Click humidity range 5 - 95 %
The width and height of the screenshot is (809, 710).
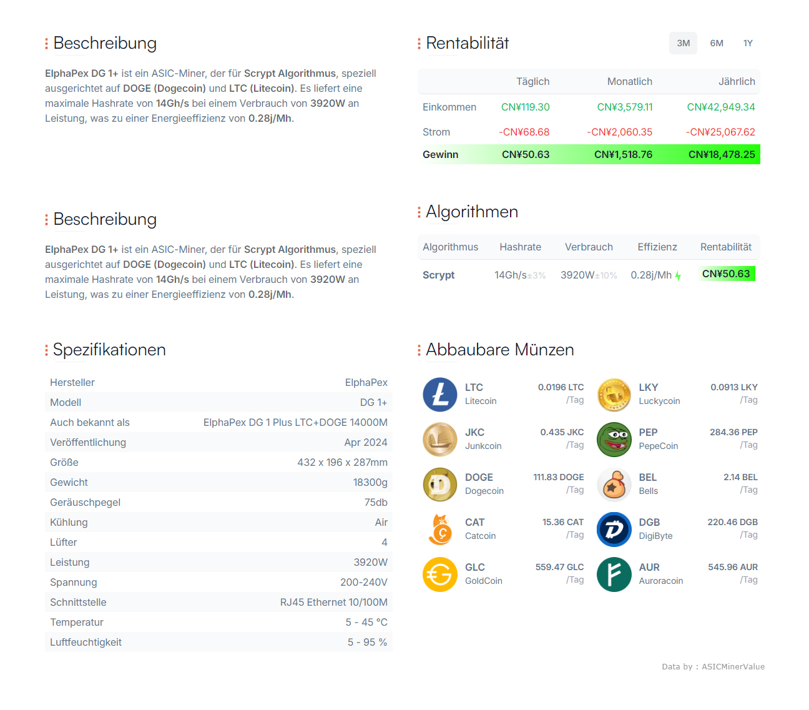(x=367, y=642)
